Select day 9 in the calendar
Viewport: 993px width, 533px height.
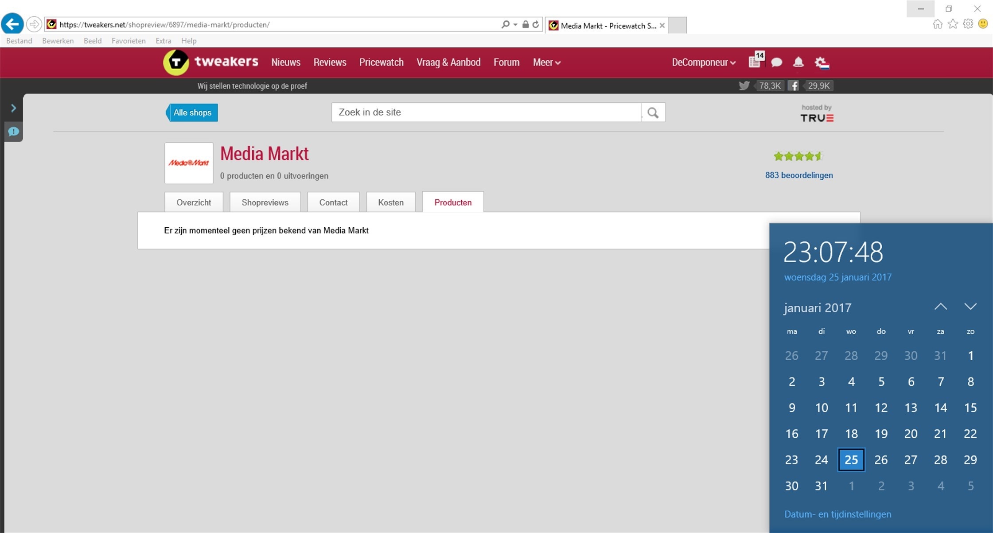click(792, 408)
